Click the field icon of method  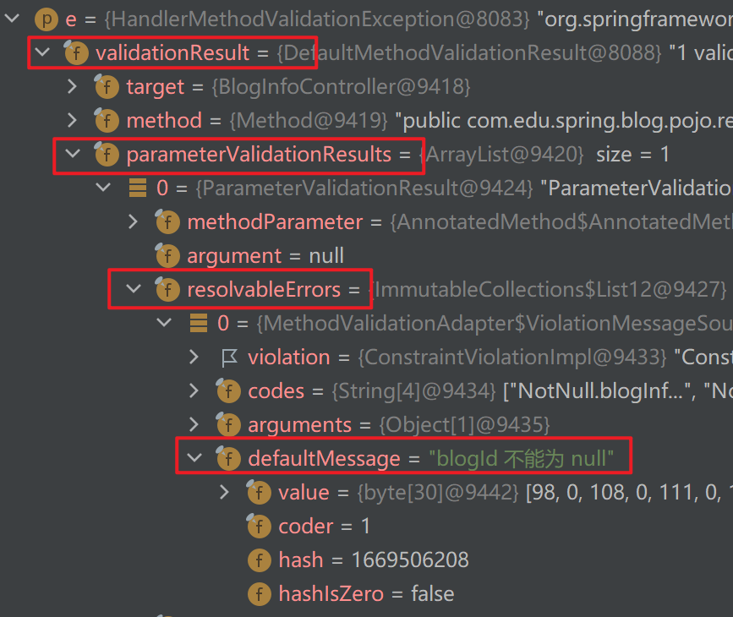coord(107,120)
